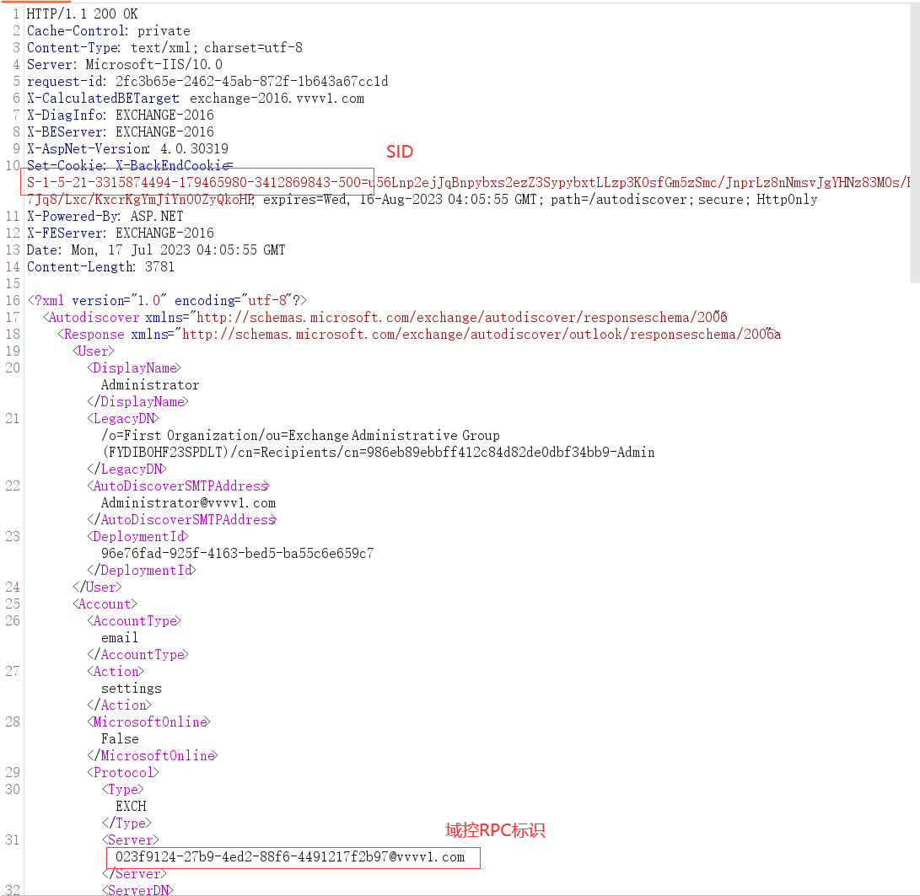
Task: Click the Protocol element tag
Action: tap(122, 772)
